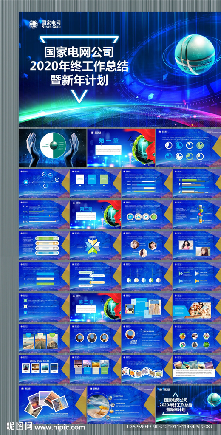Select the slide with eight pie chart circles
Screen dimensions: 221x435
pyautogui.click(x=188, y=147)
